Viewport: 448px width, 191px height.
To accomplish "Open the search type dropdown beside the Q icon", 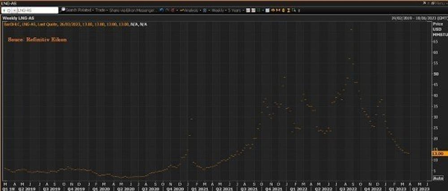I will [14, 10].
